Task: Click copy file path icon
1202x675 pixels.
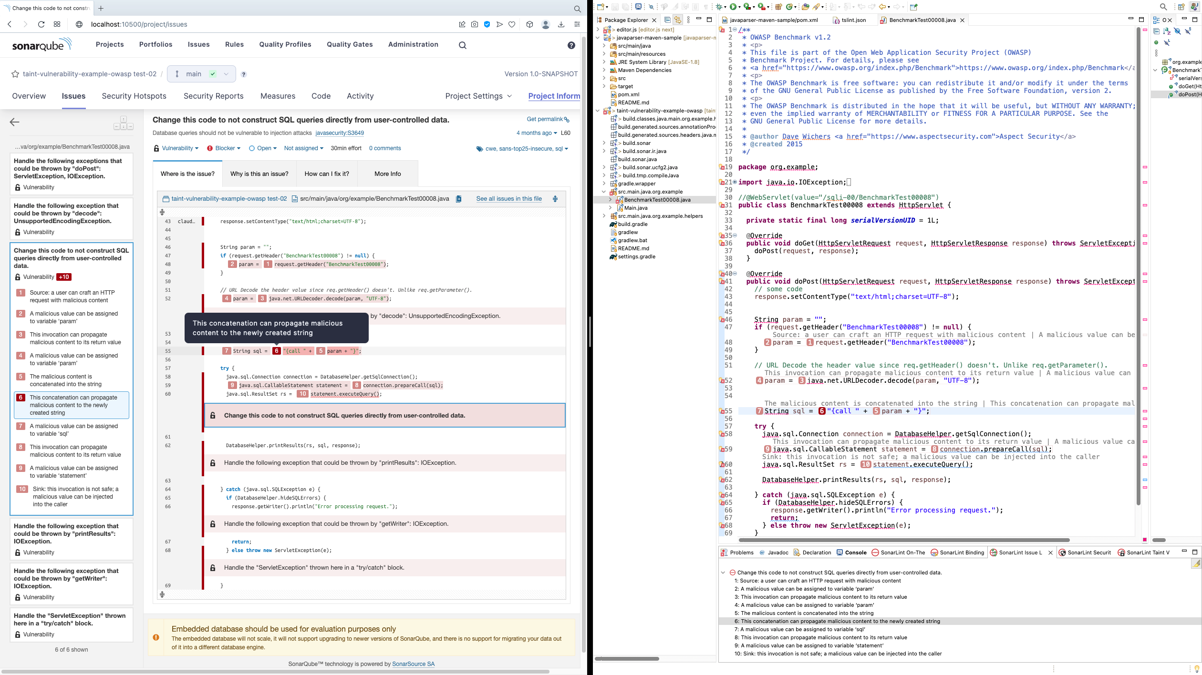Action: (458, 199)
